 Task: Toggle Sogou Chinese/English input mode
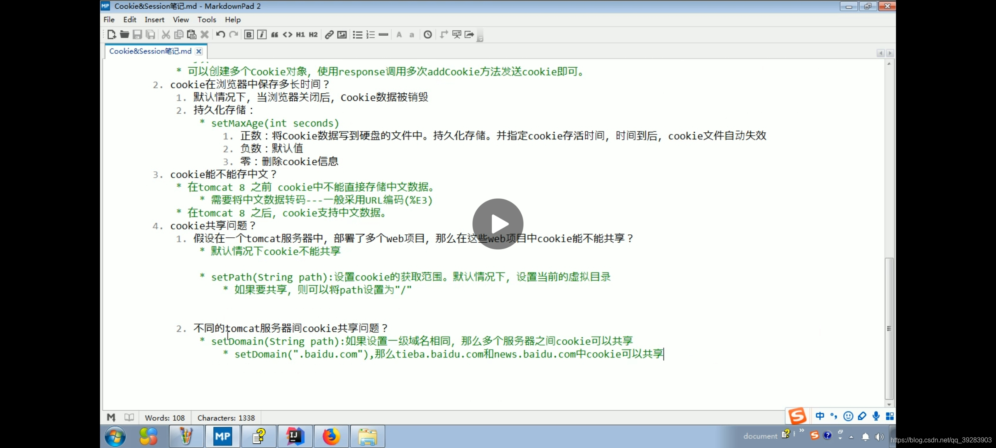[x=820, y=416]
